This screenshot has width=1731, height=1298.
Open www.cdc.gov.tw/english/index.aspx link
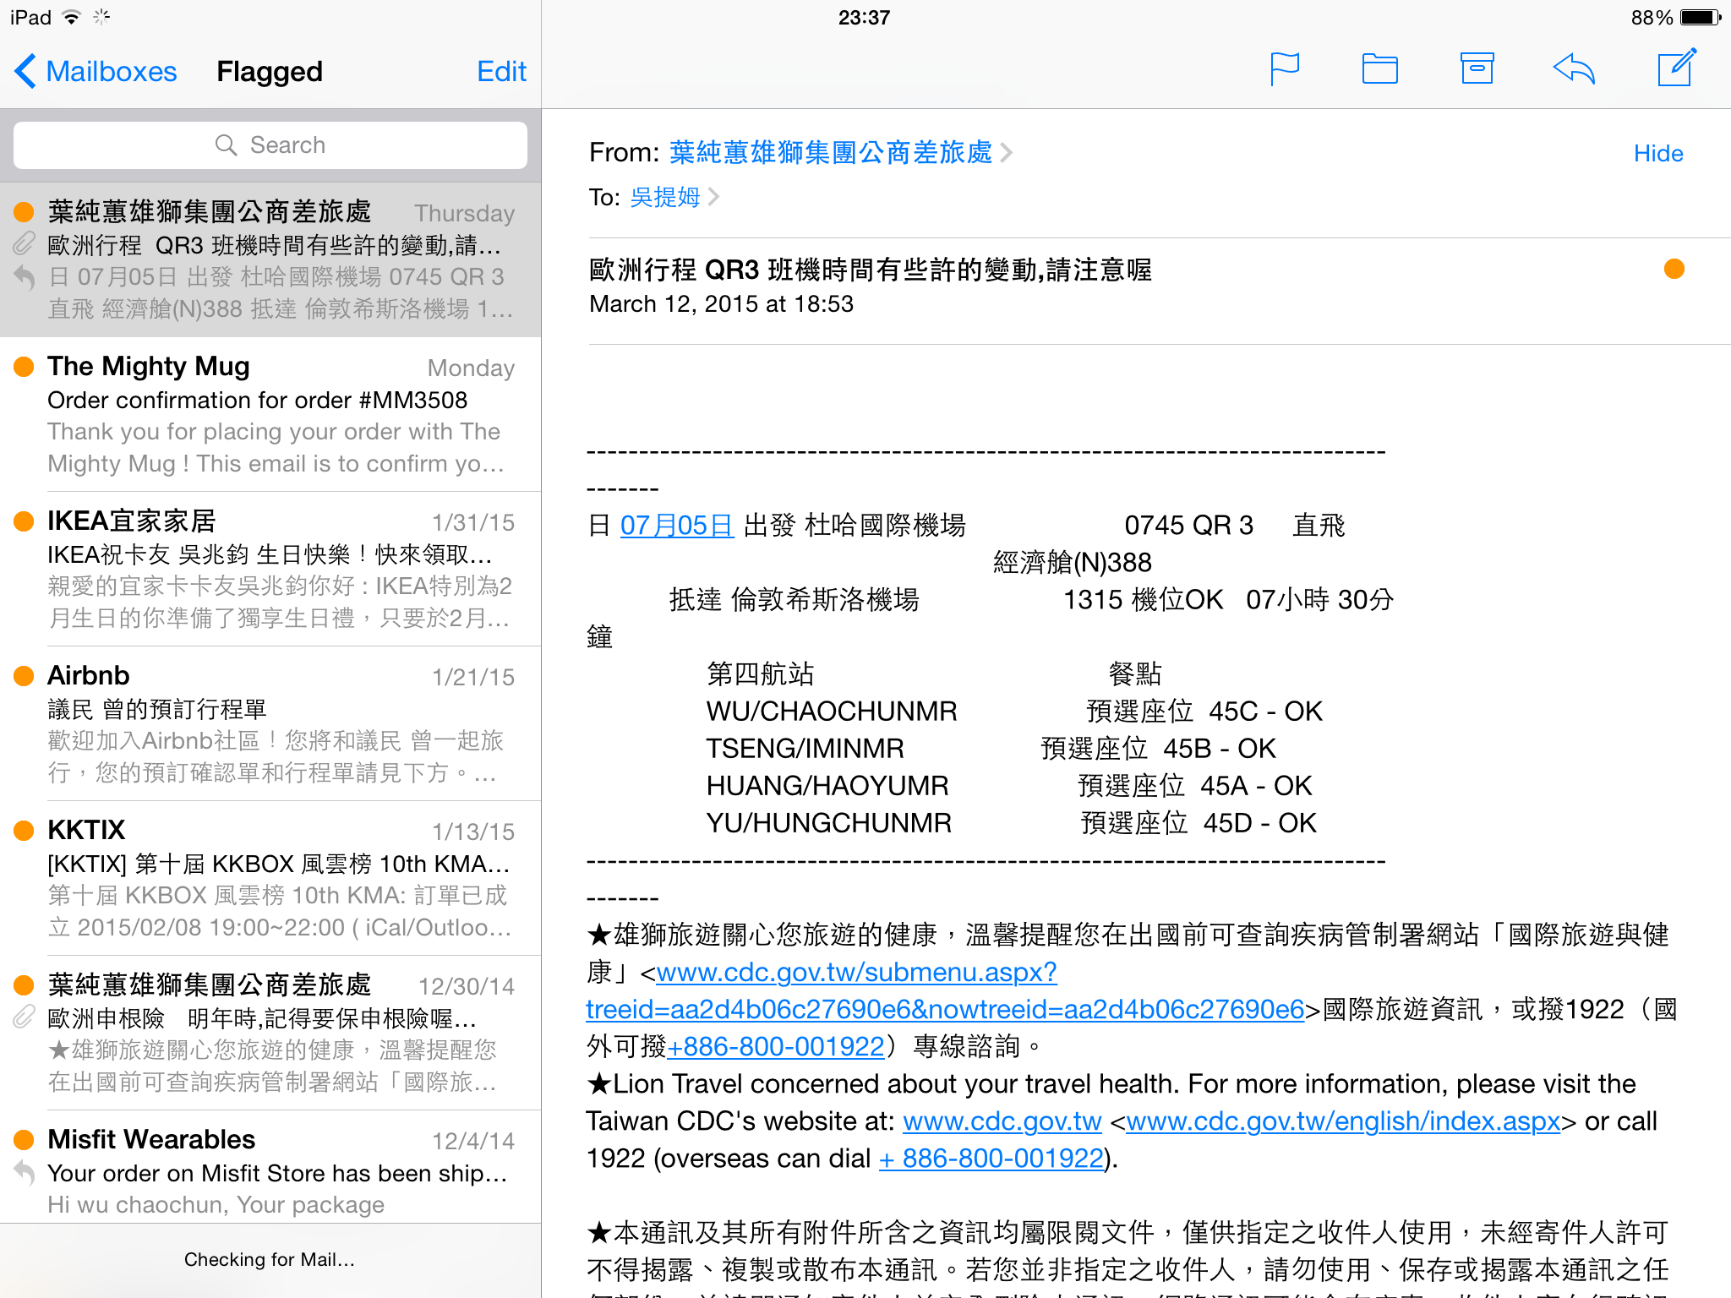(1342, 1121)
